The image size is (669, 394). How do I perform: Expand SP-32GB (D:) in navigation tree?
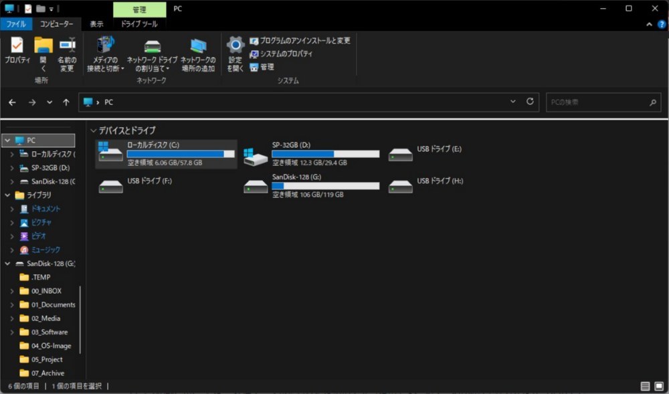pos(12,168)
